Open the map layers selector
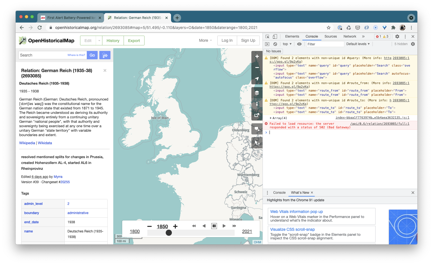The height and width of the screenshot is (265, 433). click(257, 93)
